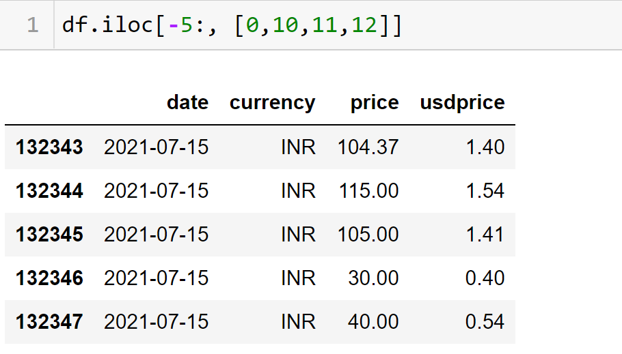The height and width of the screenshot is (354, 622).
Task: Click row index 132345
Action: [x=49, y=234]
